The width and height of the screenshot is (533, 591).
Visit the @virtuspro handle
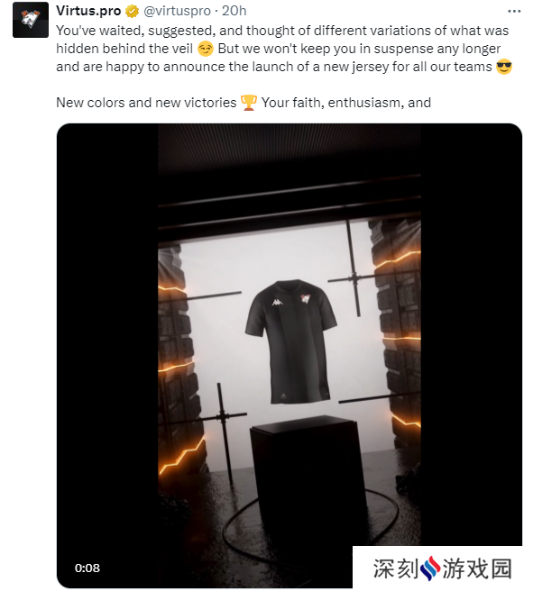[177, 11]
